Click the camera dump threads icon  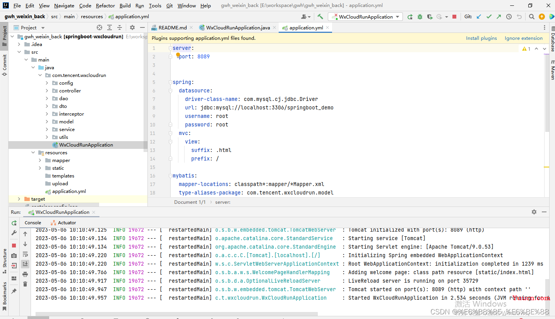[x=14, y=256]
